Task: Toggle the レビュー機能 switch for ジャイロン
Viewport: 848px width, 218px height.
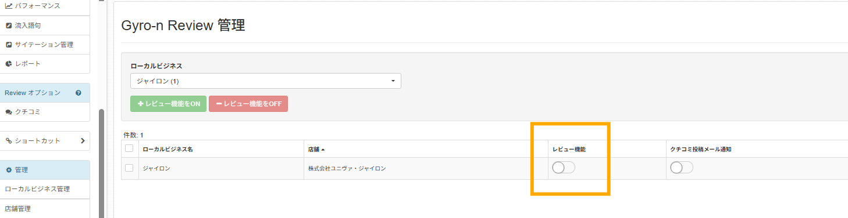Action: (x=564, y=168)
